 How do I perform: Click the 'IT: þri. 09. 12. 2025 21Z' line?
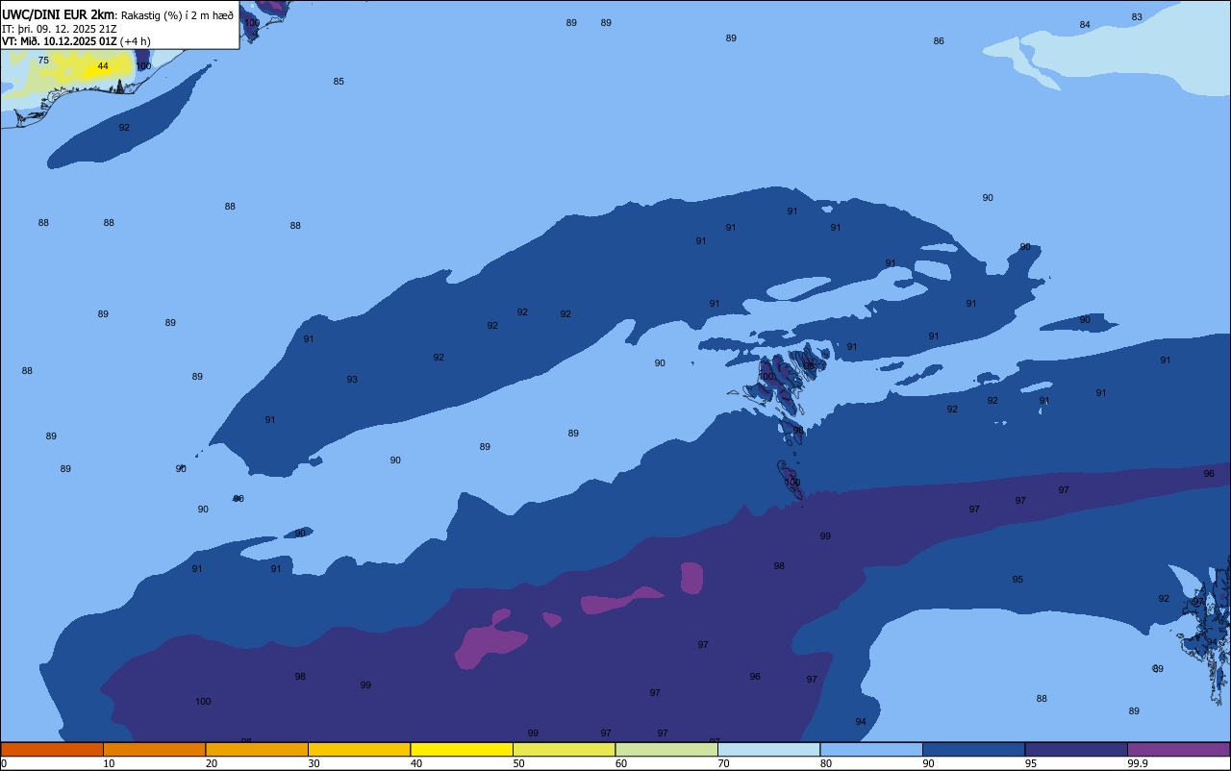(x=59, y=29)
